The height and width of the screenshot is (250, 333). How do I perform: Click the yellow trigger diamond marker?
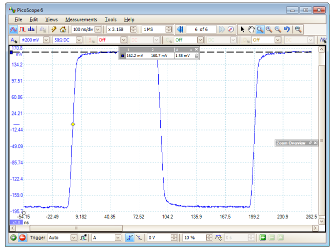[73, 124]
